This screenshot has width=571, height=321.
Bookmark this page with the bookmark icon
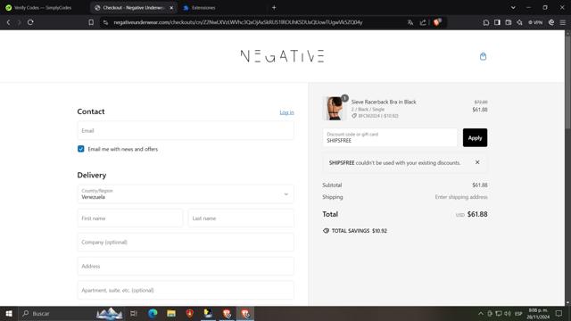(x=91, y=22)
